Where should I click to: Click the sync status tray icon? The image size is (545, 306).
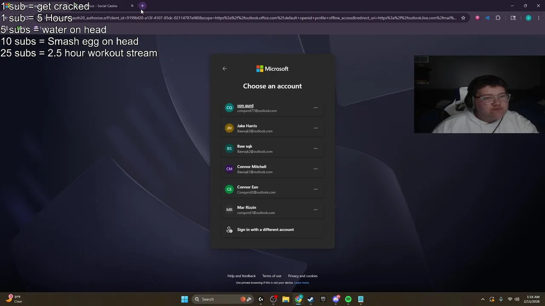click(492, 299)
